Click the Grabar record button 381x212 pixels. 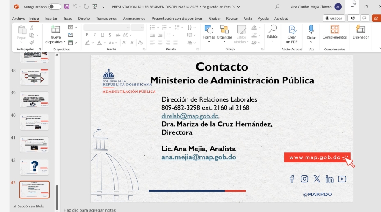pyautogui.click(x=333, y=18)
